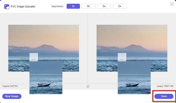Click the Output: 1664*1108 size label

(x=165, y=86)
